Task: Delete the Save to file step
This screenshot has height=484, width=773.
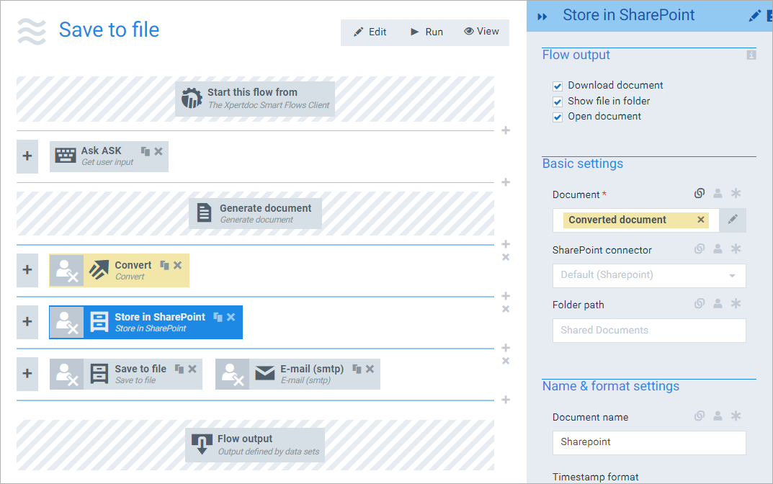Action: [192, 369]
